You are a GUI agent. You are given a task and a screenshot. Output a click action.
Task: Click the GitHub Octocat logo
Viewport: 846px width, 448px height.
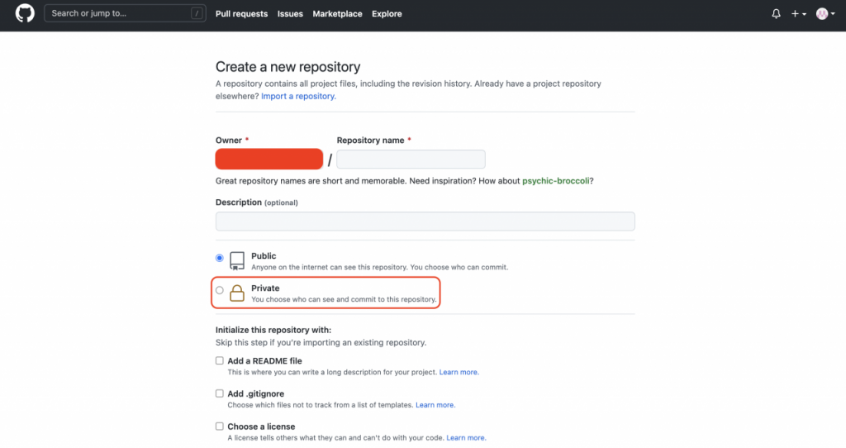(25, 14)
